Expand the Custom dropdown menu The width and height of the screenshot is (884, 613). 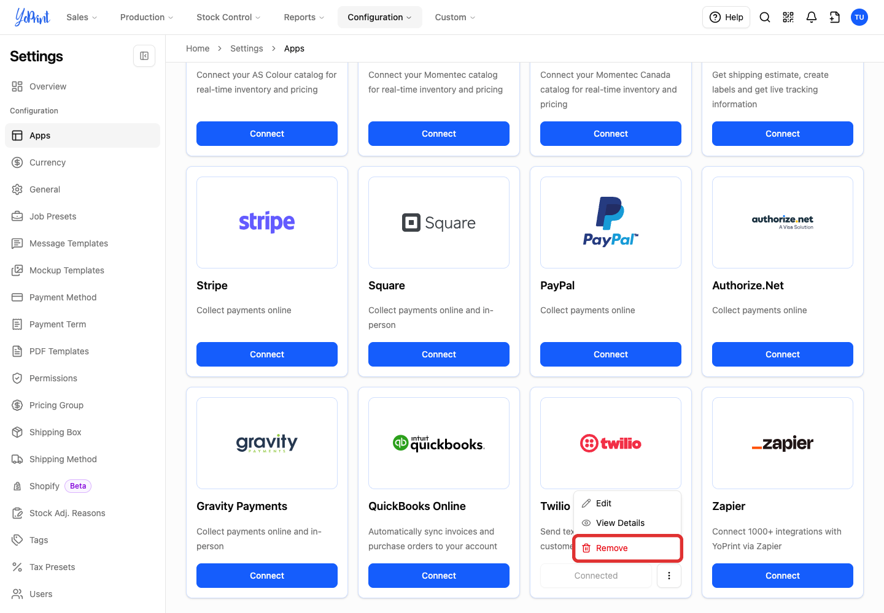coord(455,17)
